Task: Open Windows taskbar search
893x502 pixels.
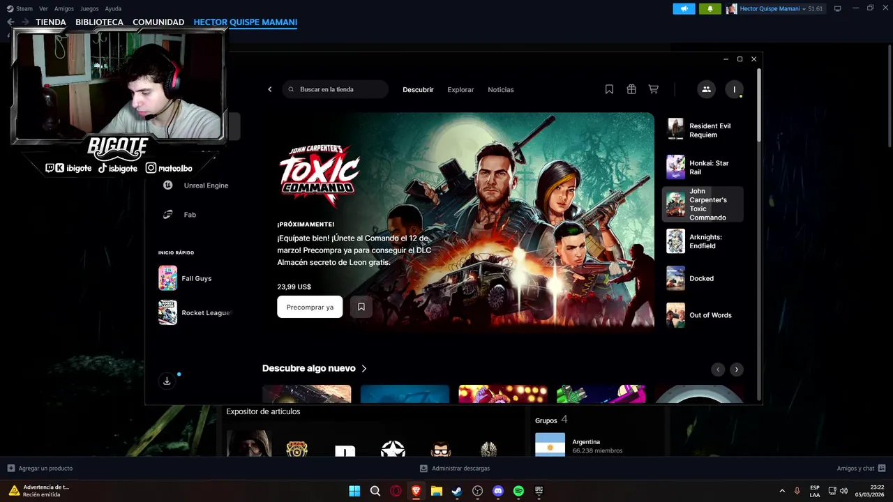Action: coord(375,491)
